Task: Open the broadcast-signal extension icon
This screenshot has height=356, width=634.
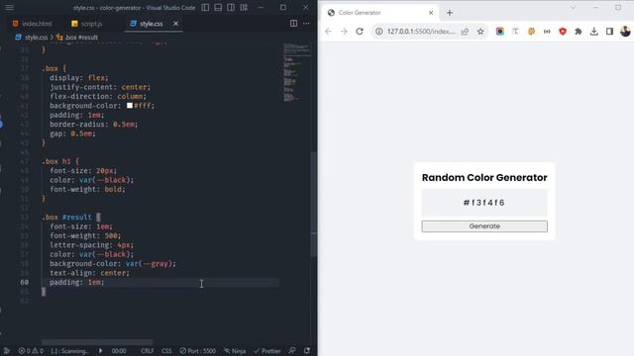Action: click(547, 32)
